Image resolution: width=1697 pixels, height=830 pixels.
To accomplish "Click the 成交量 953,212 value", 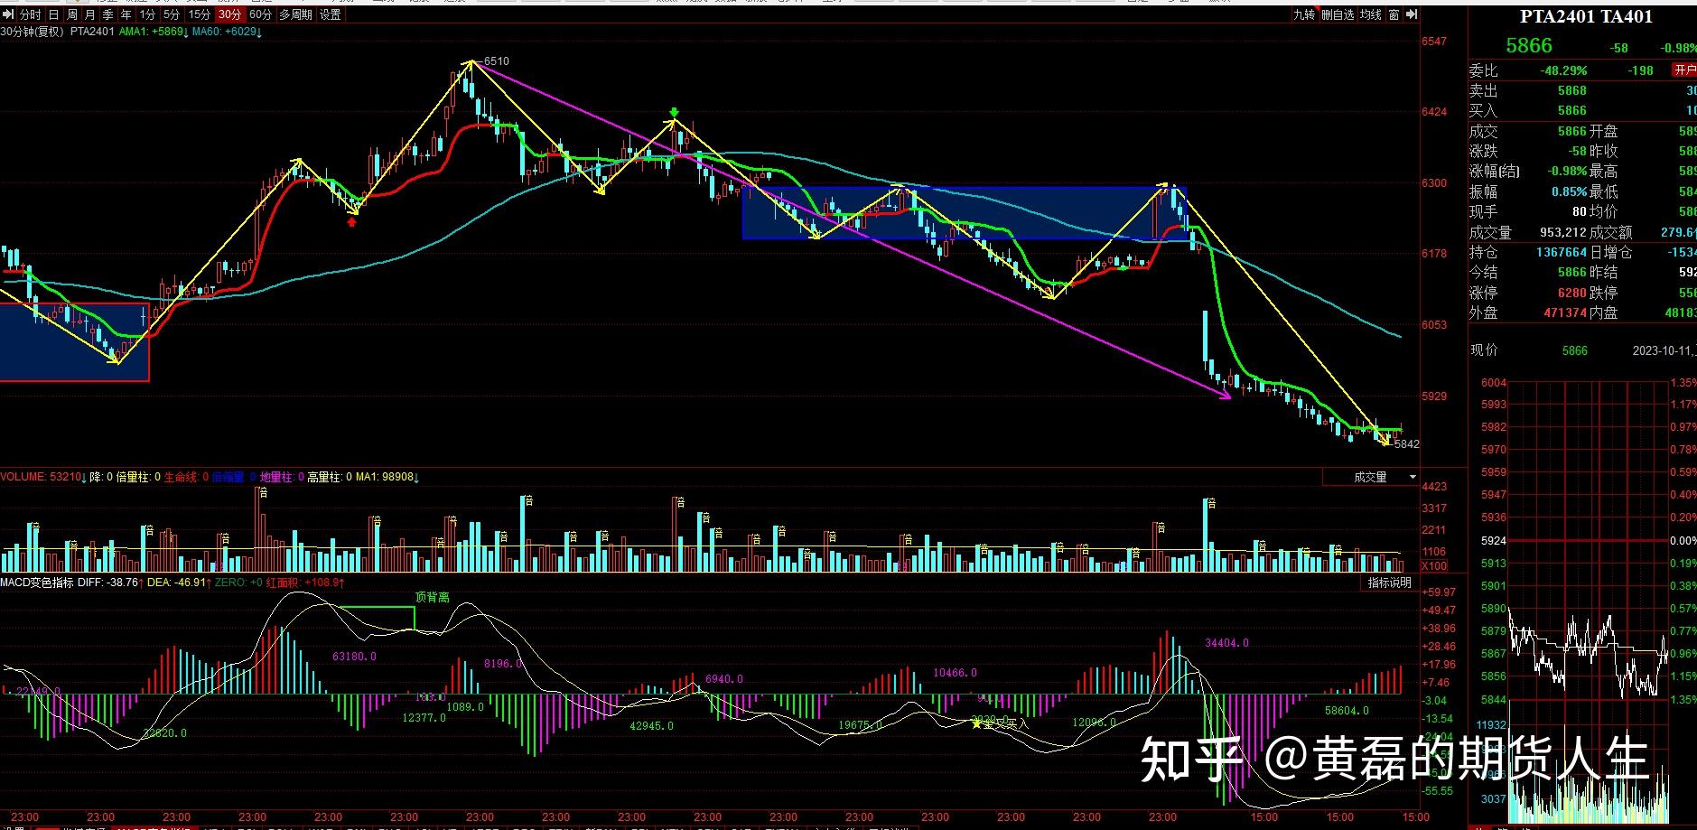I will 1562,232.
